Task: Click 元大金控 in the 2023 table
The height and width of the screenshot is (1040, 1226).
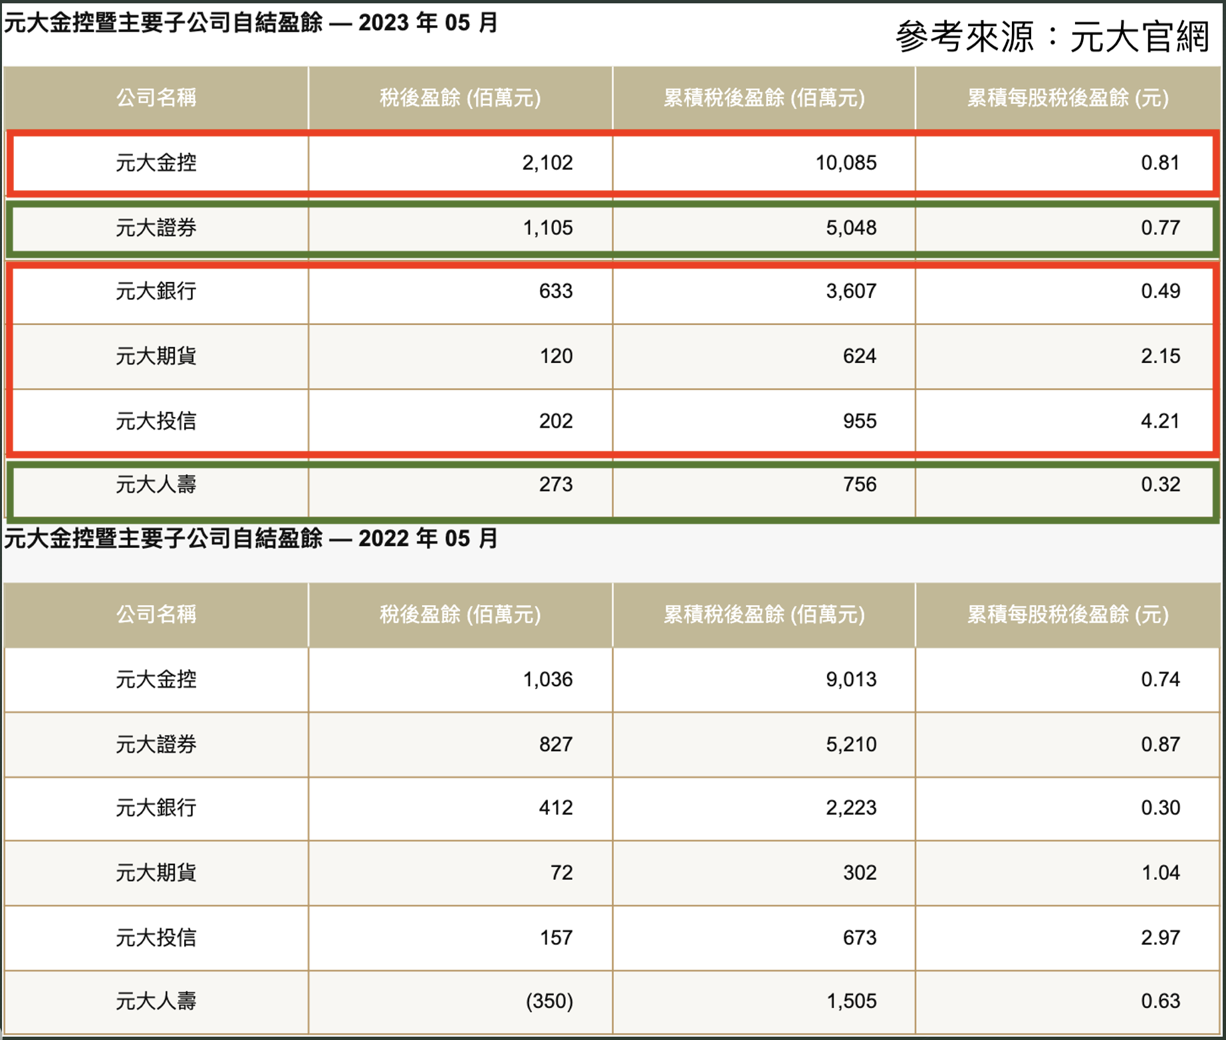Action: [156, 162]
